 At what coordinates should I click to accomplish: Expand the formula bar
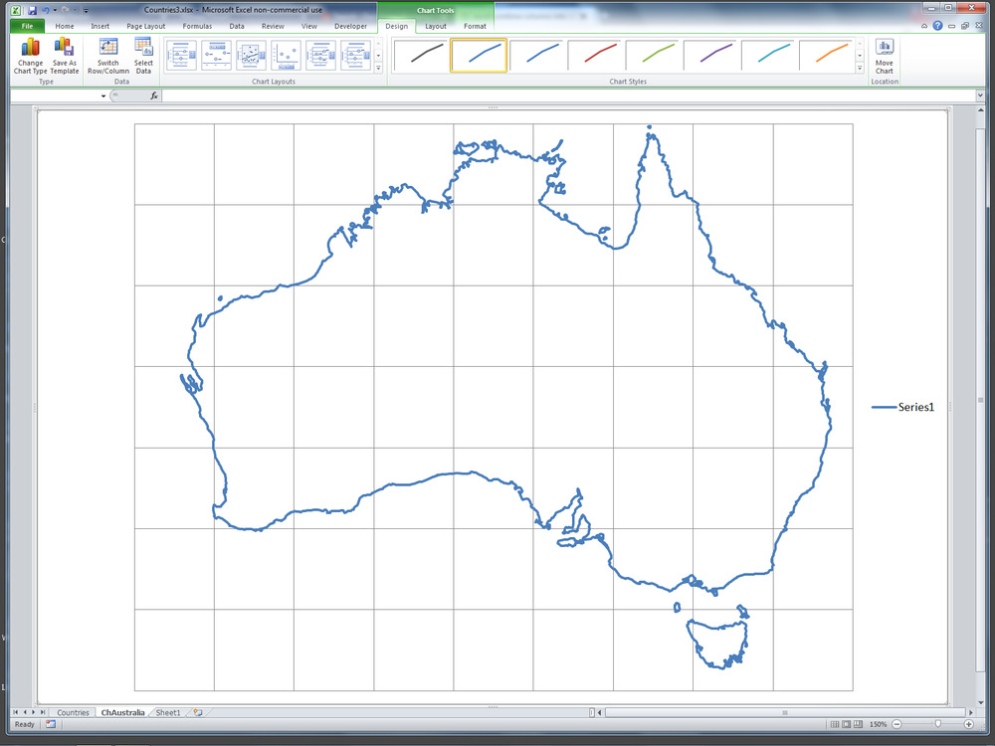981,95
